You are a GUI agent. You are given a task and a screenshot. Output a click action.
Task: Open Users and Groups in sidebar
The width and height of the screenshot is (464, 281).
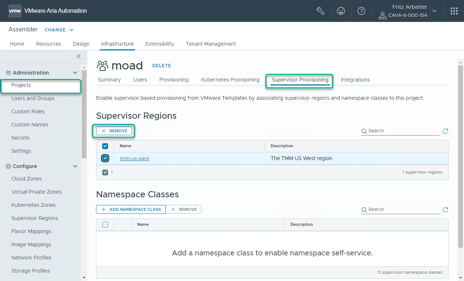click(33, 98)
